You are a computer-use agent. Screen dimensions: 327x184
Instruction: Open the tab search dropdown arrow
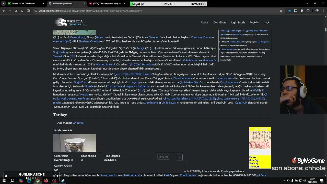coord(3,4)
